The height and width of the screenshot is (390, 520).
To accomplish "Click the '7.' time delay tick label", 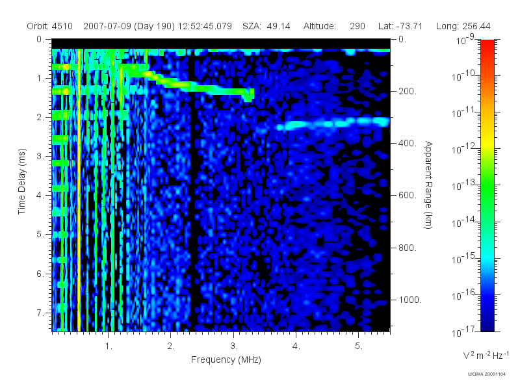I will [x=40, y=313].
